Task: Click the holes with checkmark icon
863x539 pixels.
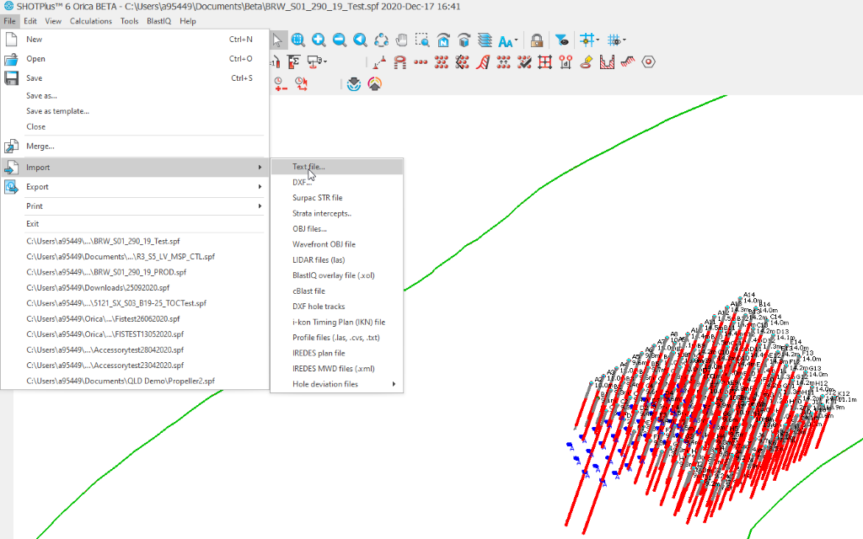Action: (x=524, y=62)
